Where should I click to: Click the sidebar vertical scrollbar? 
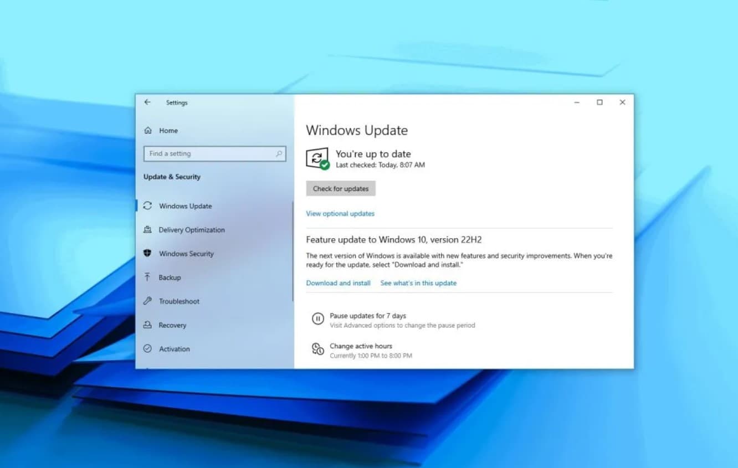(x=293, y=251)
